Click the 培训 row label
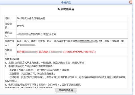This screenshot has height=95, width=135. coord(8,18)
